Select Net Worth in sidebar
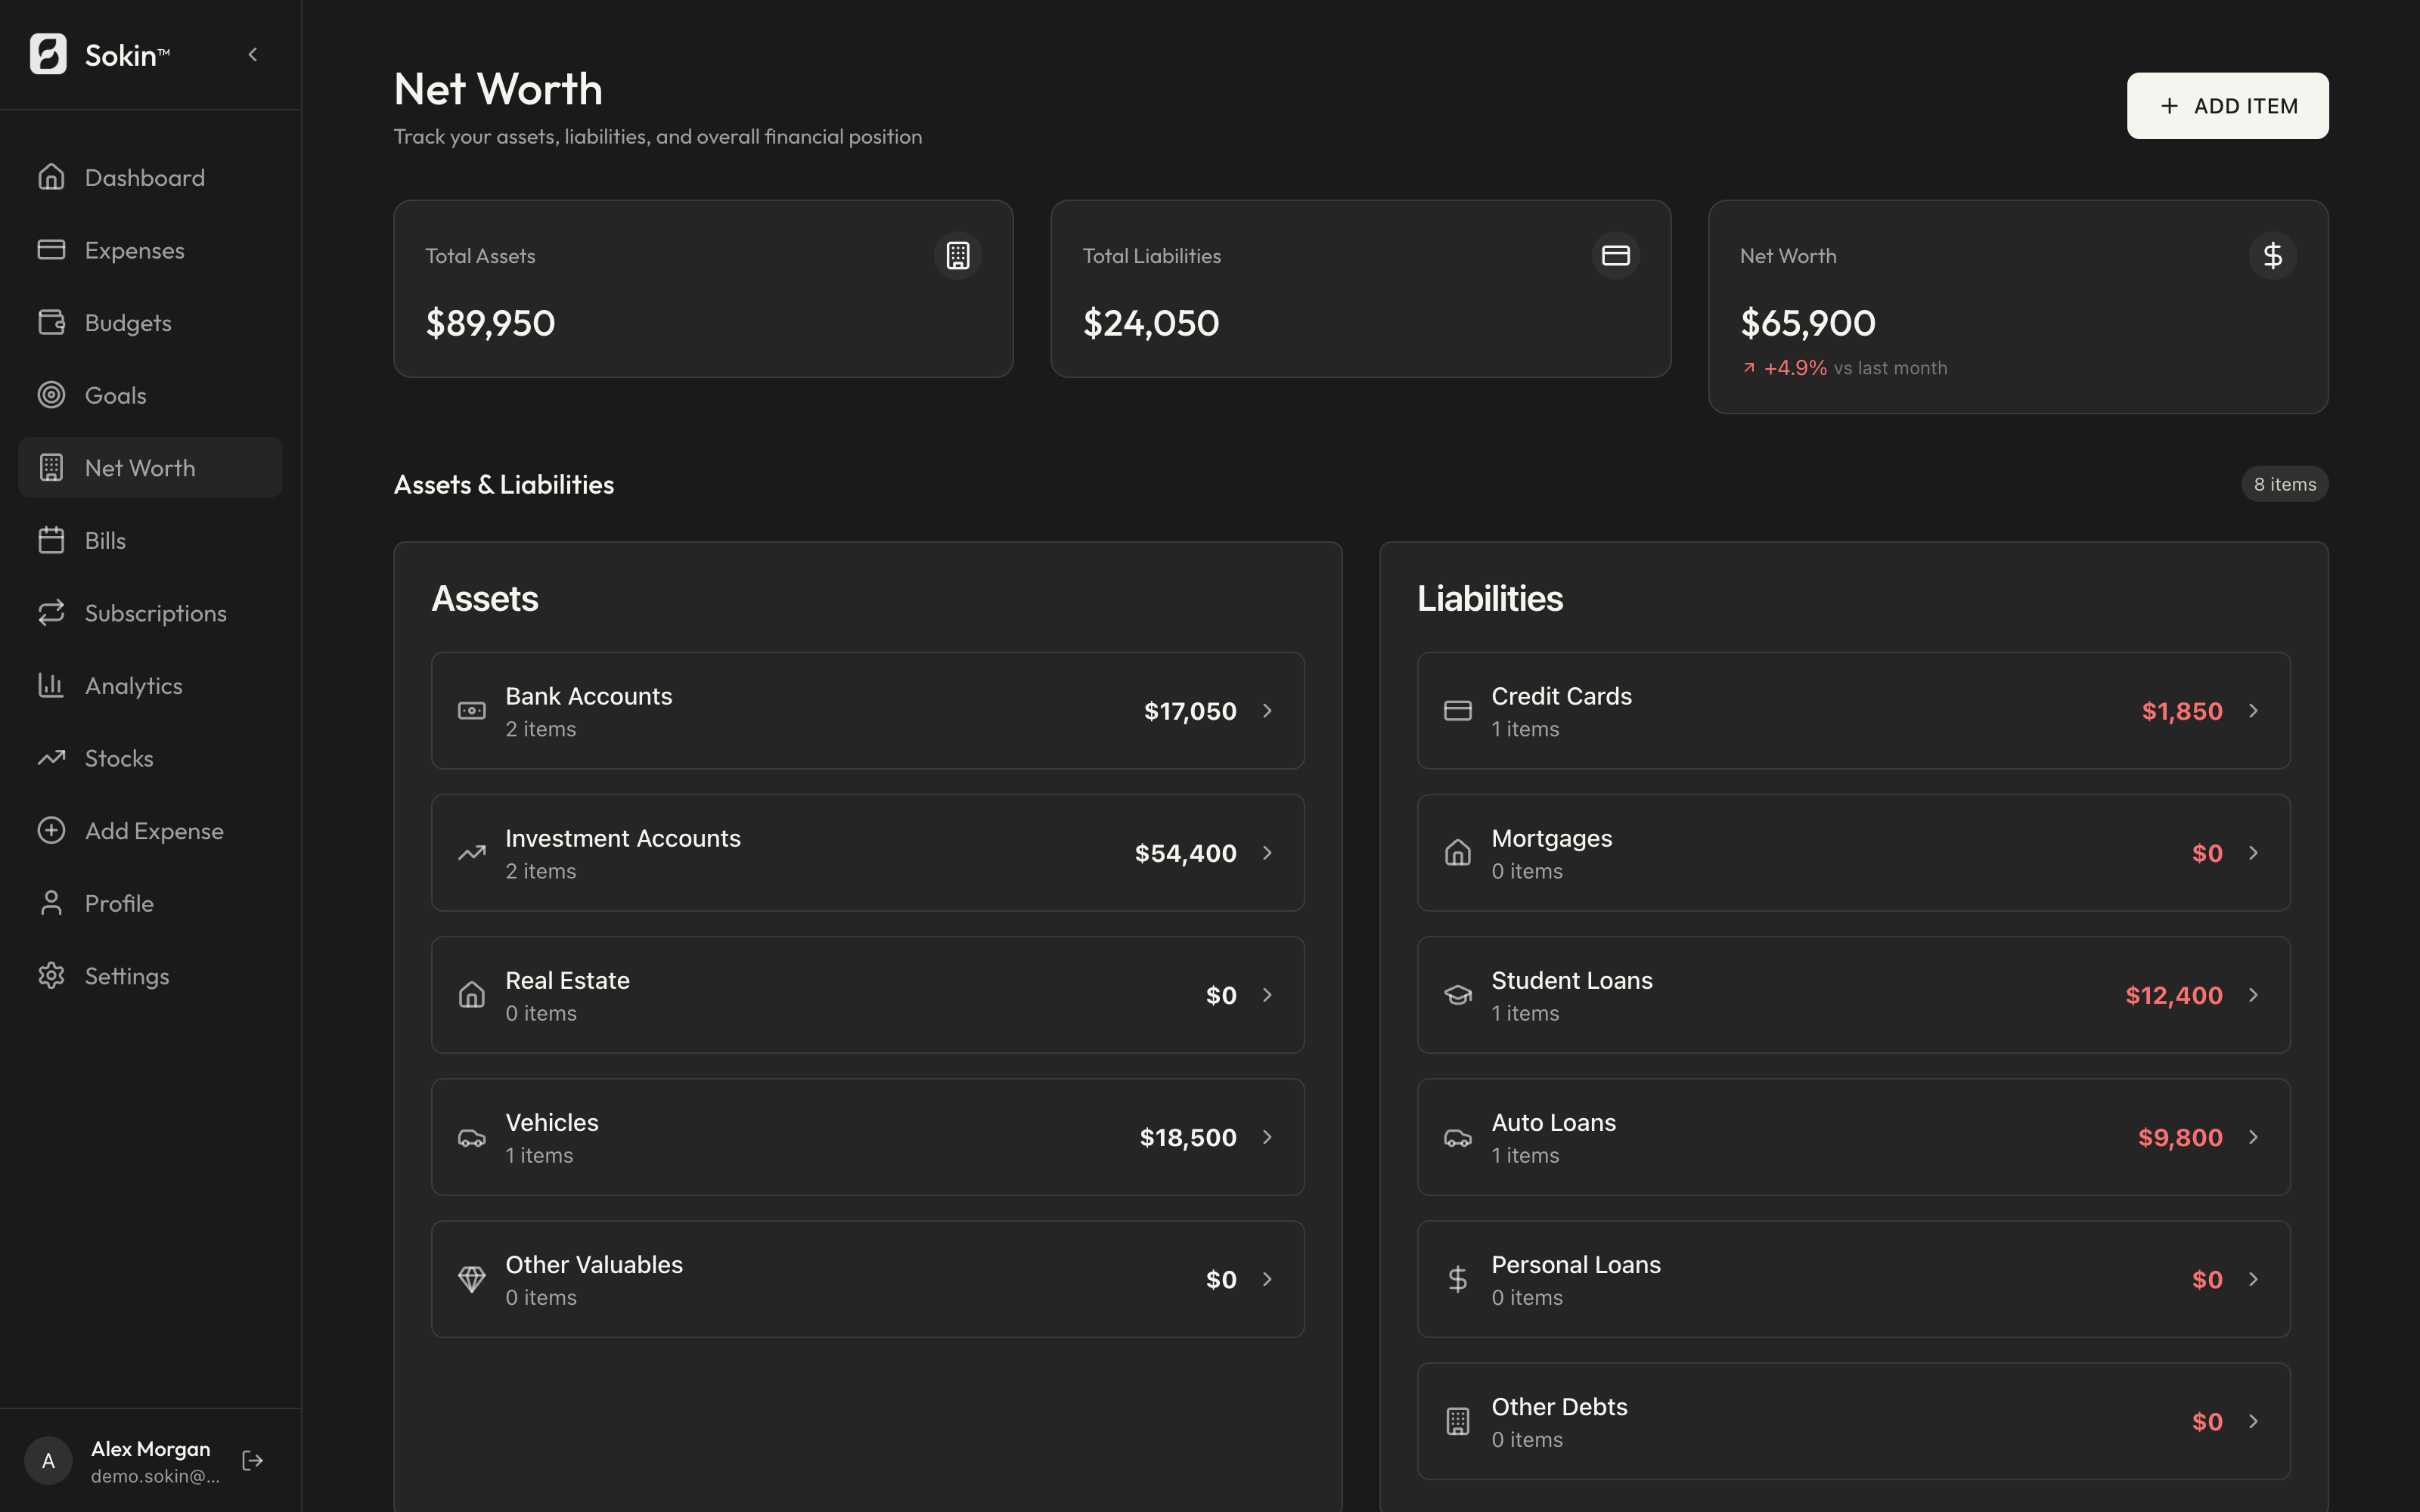Image resolution: width=2420 pixels, height=1512 pixels. (x=150, y=467)
